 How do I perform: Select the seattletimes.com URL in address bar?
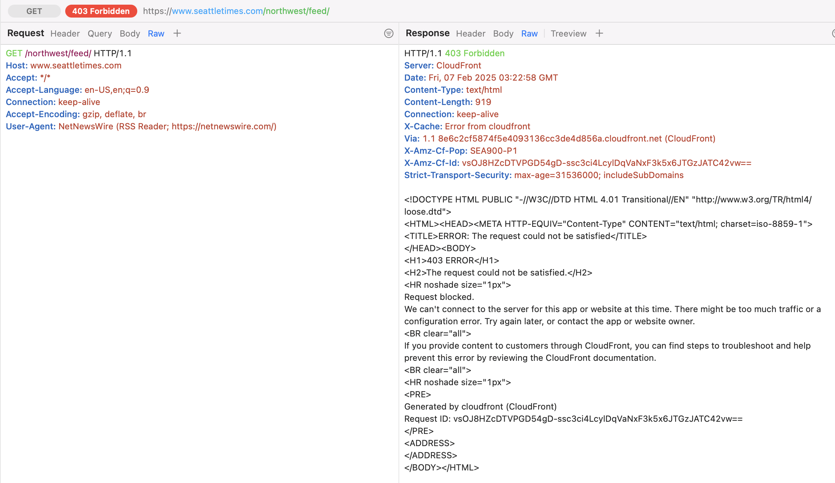click(236, 11)
